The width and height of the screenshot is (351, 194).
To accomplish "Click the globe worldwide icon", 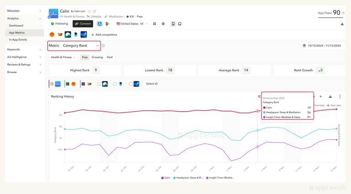I will [163, 24].
